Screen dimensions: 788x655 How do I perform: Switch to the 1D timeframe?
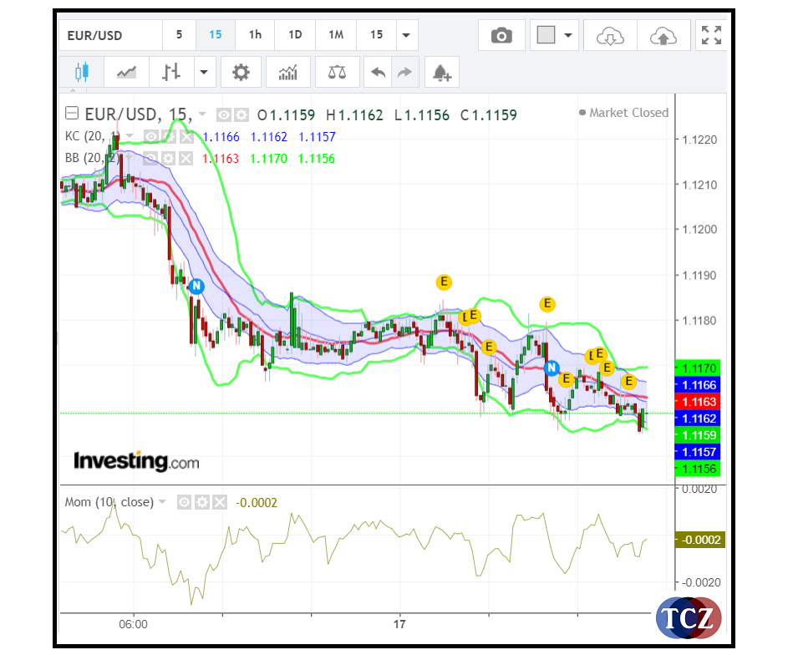pyautogui.click(x=295, y=35)
